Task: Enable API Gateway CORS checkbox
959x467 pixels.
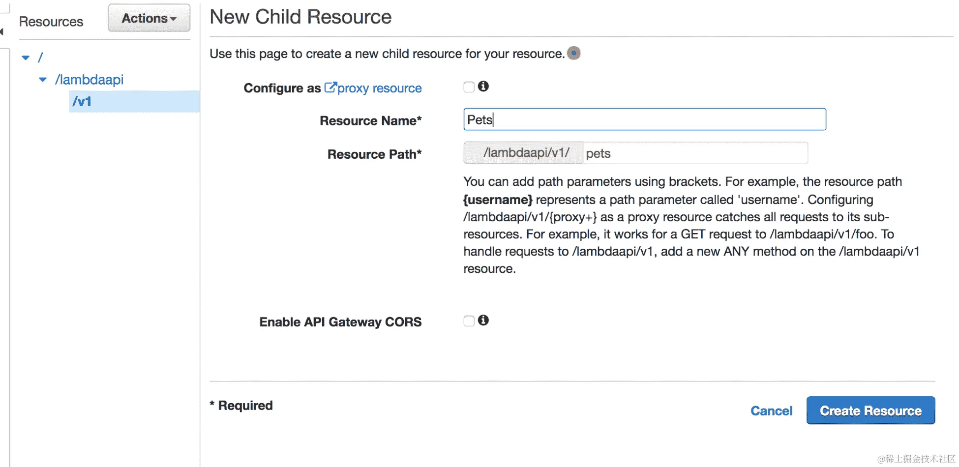Action: 469,321
